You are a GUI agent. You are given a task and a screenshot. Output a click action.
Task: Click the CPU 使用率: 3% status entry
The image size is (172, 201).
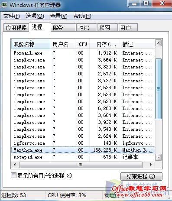(67, 195)
